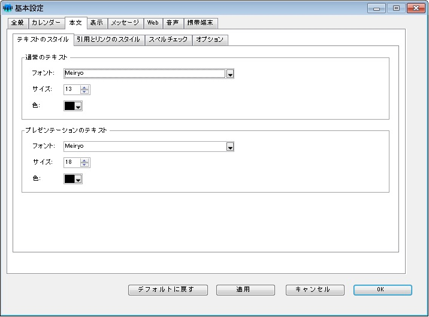Go to the 音声 tab
Screen dimensions: 429x317
coord(173,23)
